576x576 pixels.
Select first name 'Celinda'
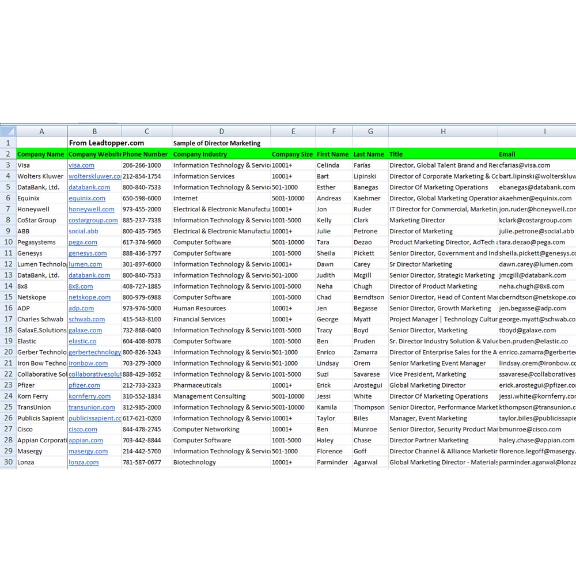click(x=334, y=165)
